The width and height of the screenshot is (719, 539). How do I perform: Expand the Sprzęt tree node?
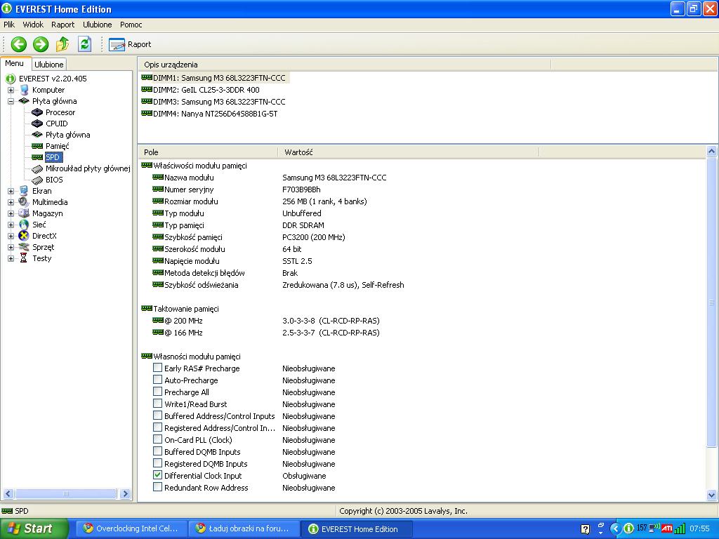[11, 247]
